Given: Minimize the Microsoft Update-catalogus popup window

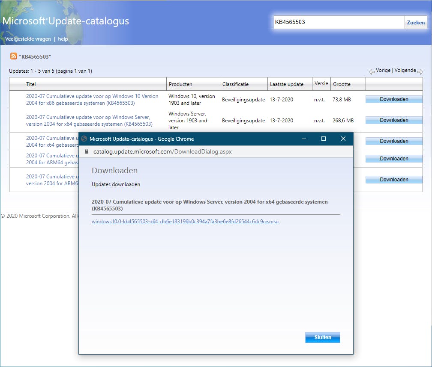Looking at the screenshot, I should pyautogui.click(x=304, y=139).
